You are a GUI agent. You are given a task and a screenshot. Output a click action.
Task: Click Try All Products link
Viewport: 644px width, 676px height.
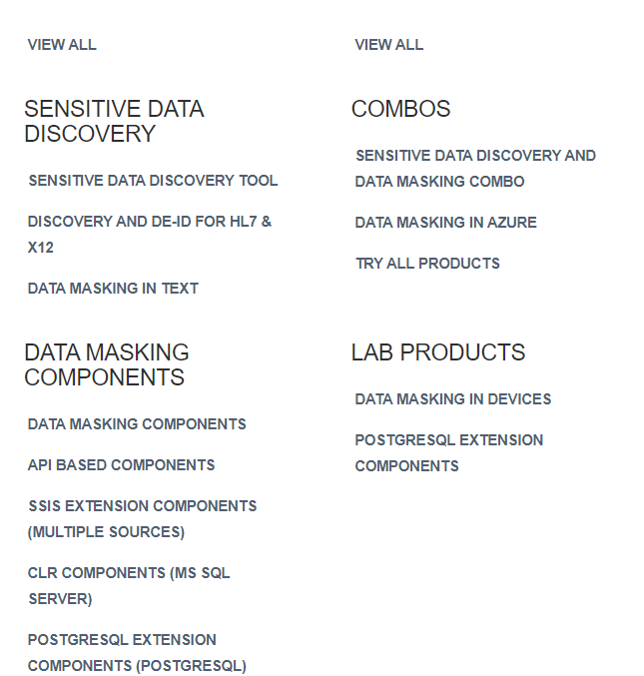point(427,263)
